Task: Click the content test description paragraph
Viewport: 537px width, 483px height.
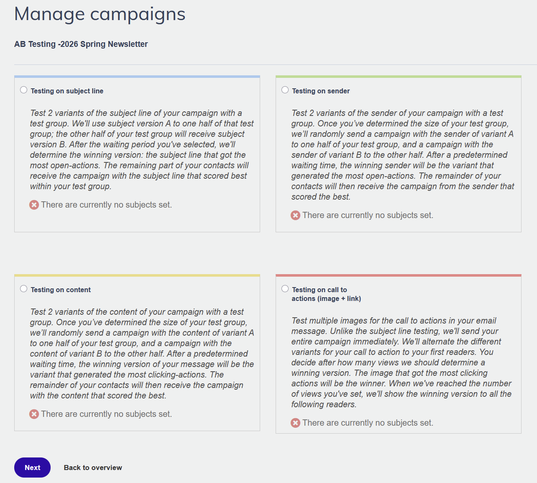Action: click(142, 354)
